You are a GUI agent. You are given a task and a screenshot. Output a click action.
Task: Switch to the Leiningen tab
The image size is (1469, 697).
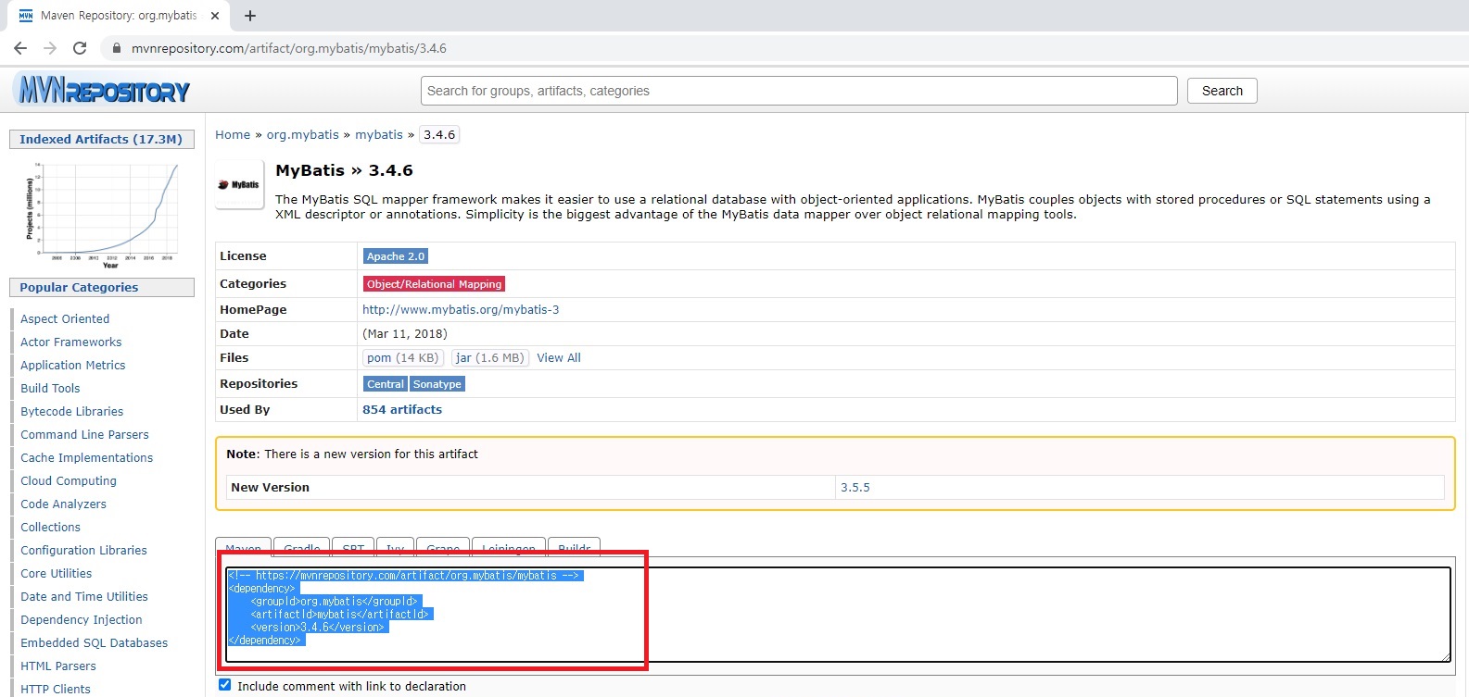(x=509, y=546)
